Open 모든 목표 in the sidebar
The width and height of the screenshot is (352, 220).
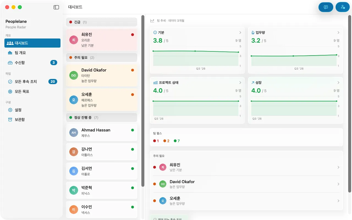pos(32,92)
